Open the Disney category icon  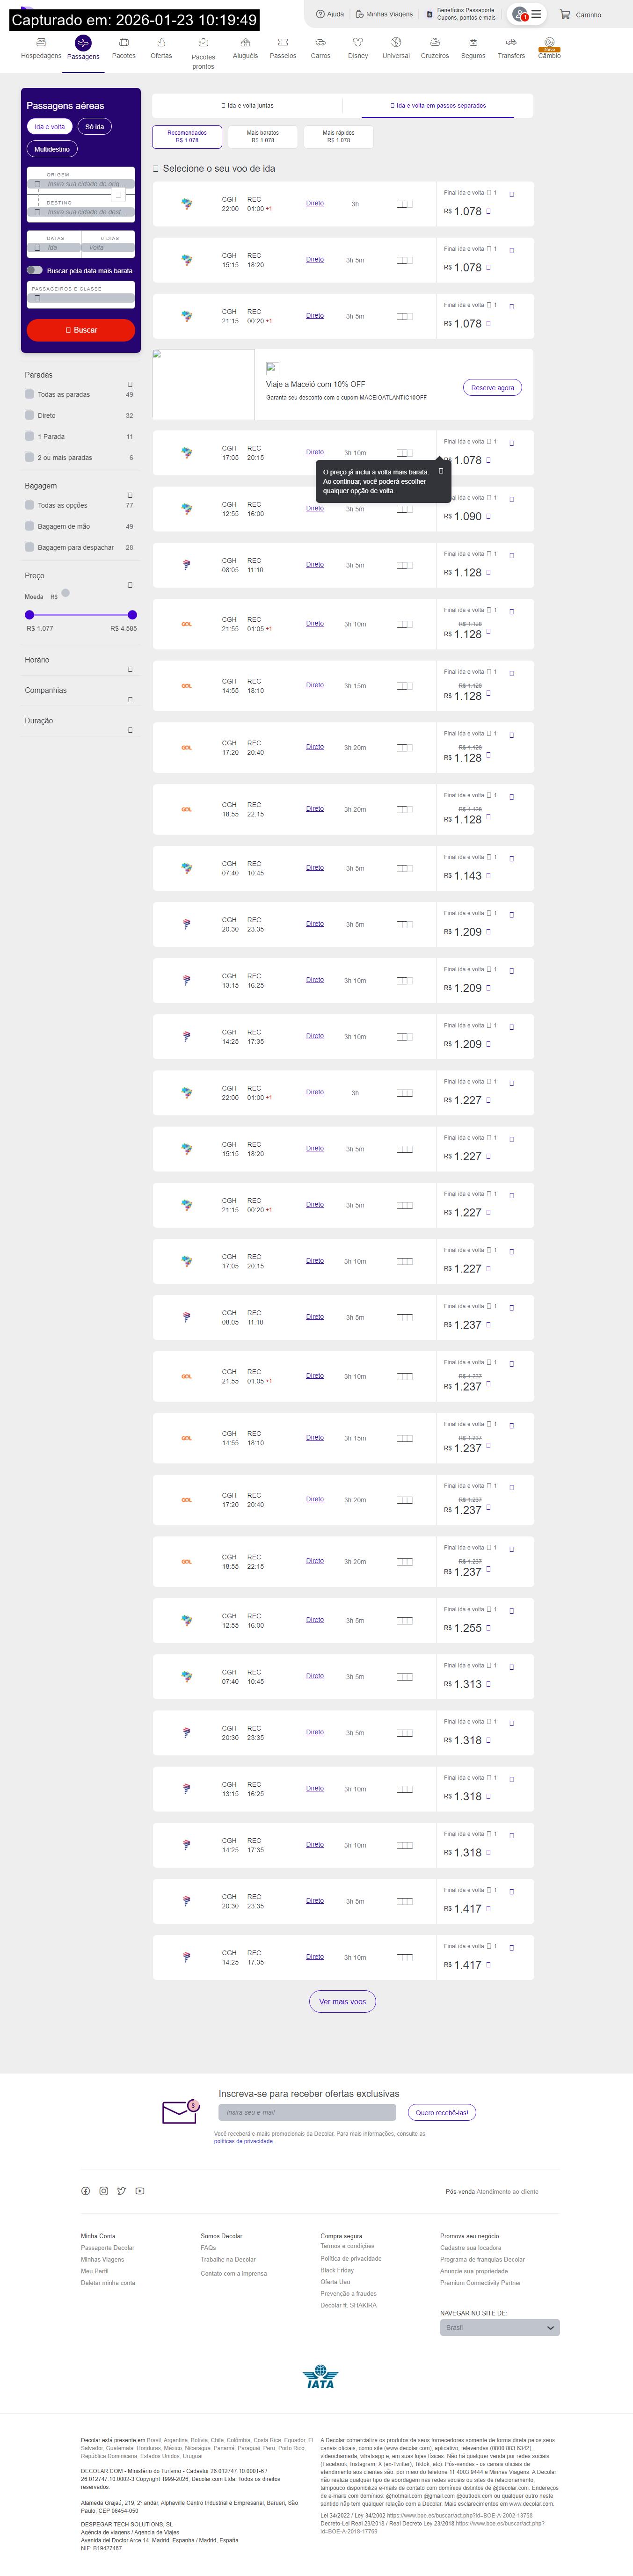click(x=358, y=43)
